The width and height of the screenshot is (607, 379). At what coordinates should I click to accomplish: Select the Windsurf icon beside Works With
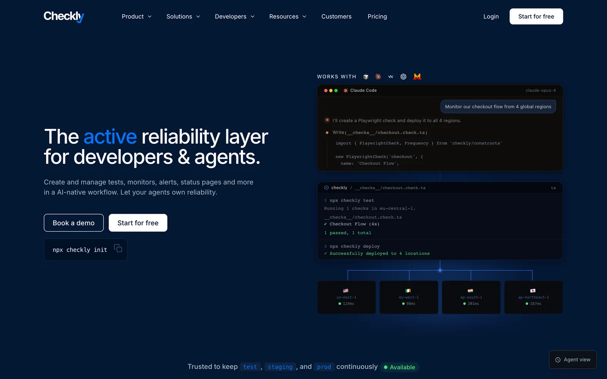pyautogui.click(x=391, y=77)
